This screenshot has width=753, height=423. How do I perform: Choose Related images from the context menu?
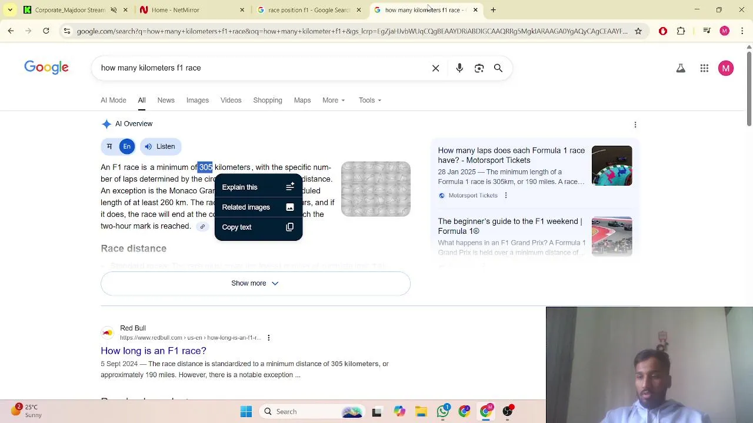click(258, 207)
